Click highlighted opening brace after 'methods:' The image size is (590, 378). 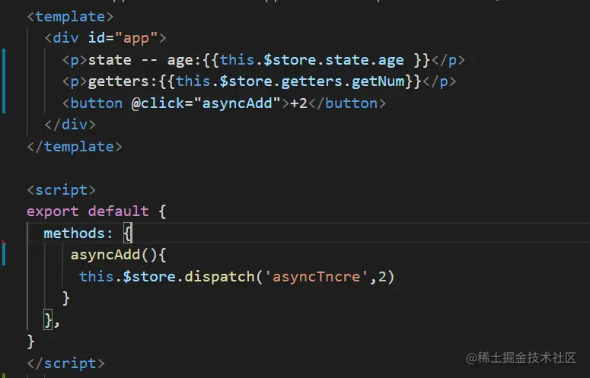pyautogui.click(x=128, y=233)
